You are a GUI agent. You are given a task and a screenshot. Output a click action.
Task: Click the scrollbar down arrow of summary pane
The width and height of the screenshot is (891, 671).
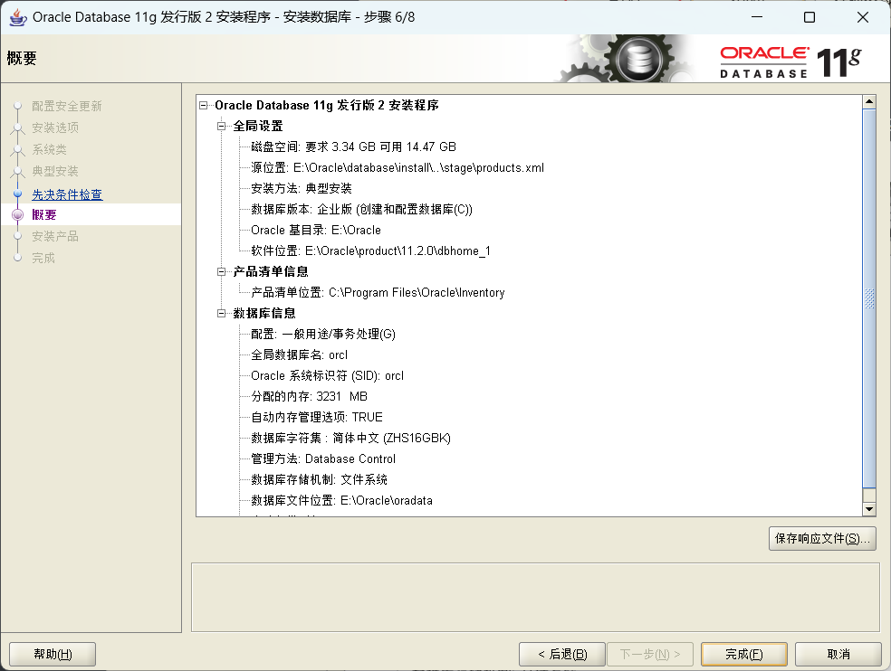pos(868,507)
